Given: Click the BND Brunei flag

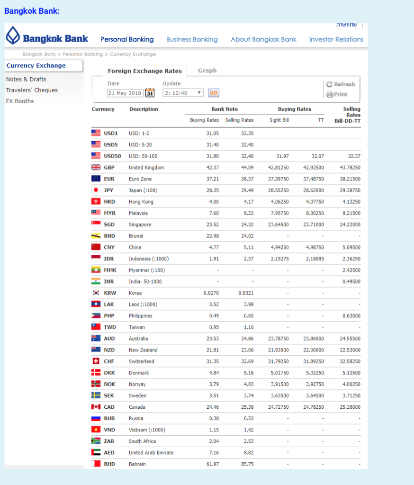Looking at the screenshot, I should coord(96,236).
